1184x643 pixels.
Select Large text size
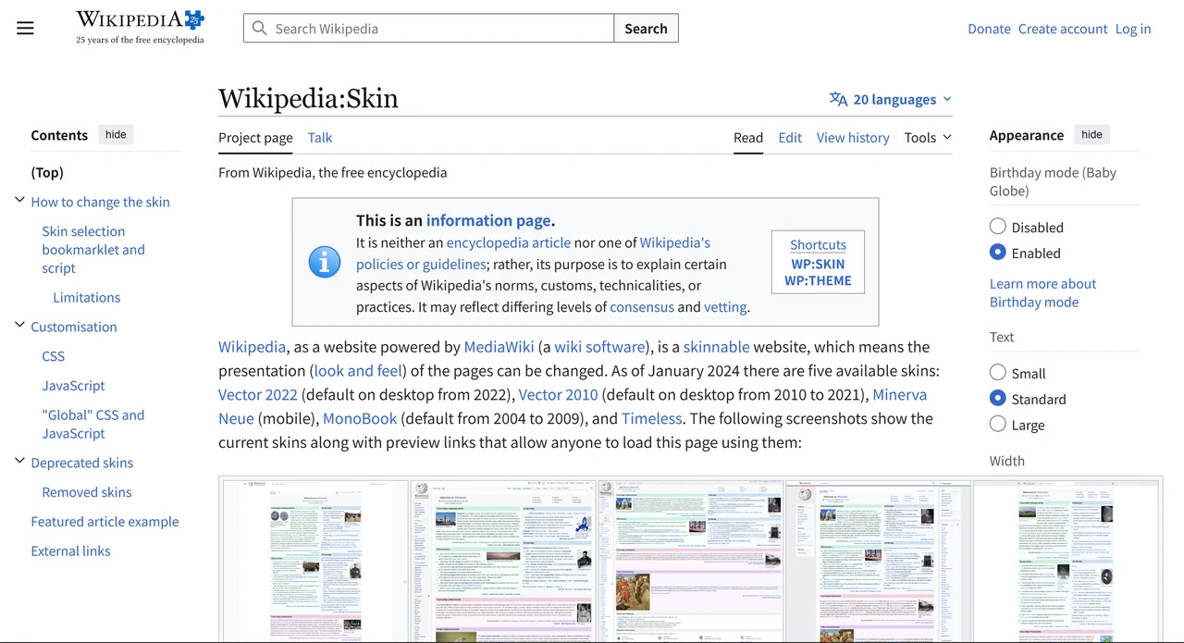997,425
